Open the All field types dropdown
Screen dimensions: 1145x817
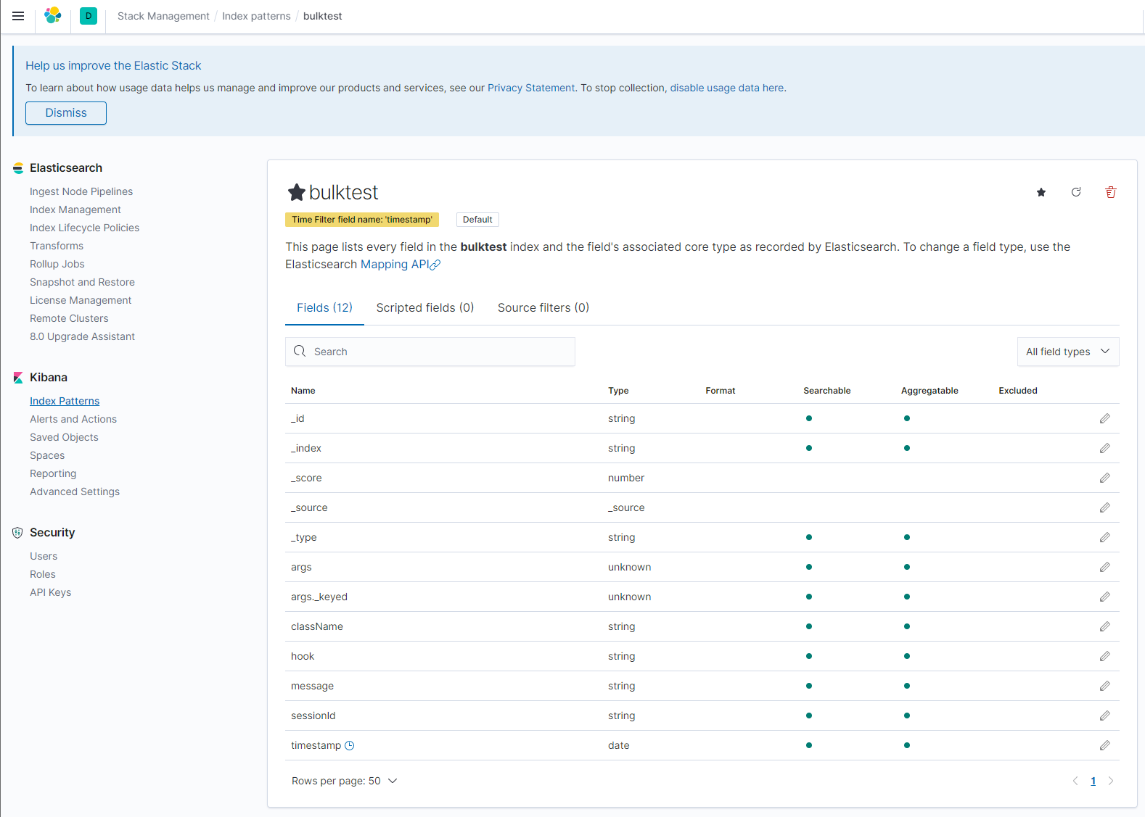coord(1068,352)
